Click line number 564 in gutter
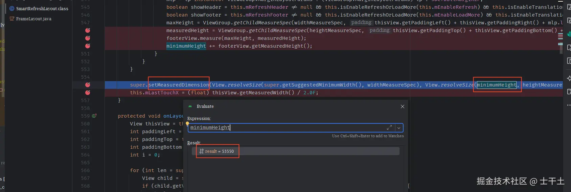This screenshot has height=192, width=571. [x=85, y=155]
